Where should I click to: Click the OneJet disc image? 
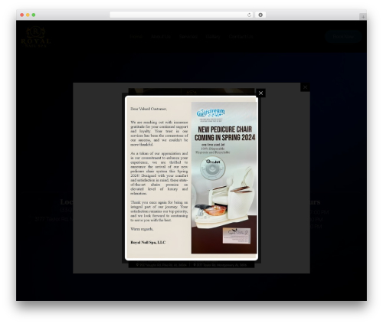212,168
